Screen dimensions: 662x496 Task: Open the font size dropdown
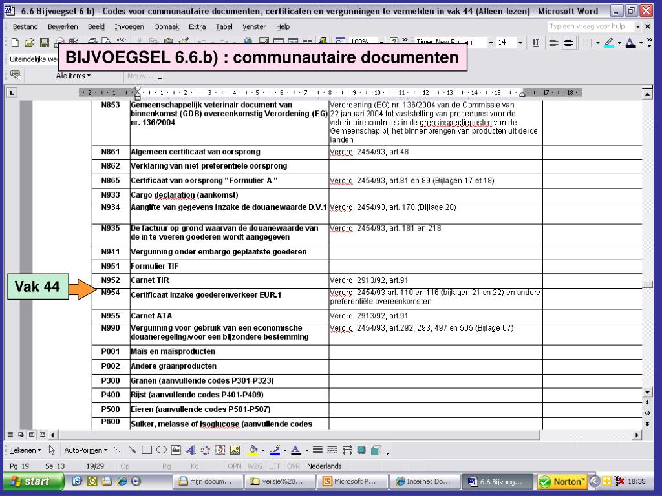520,43
